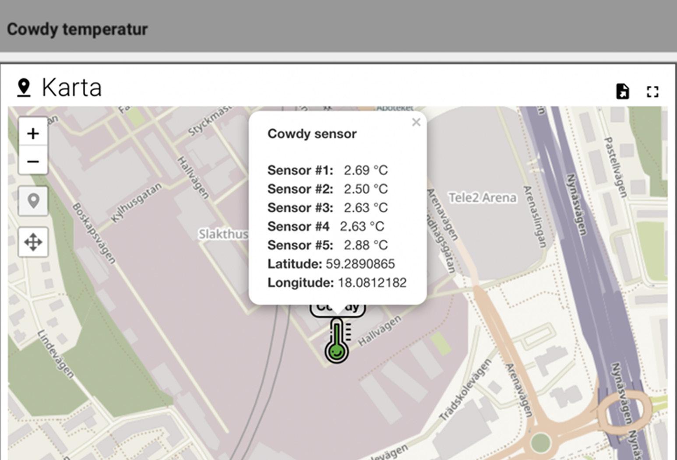Click the Karta pin icon in header
Viewport: 677px width, 460px height.
(x=24, y=88)
